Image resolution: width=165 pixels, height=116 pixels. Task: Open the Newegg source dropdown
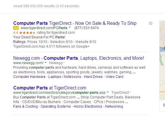coord(57,63)
